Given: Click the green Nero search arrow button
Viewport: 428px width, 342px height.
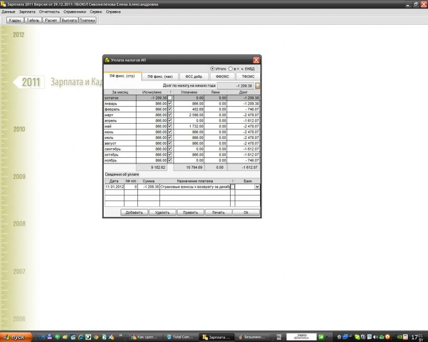Looking at the screenshot, I should (x=321, y=337).
